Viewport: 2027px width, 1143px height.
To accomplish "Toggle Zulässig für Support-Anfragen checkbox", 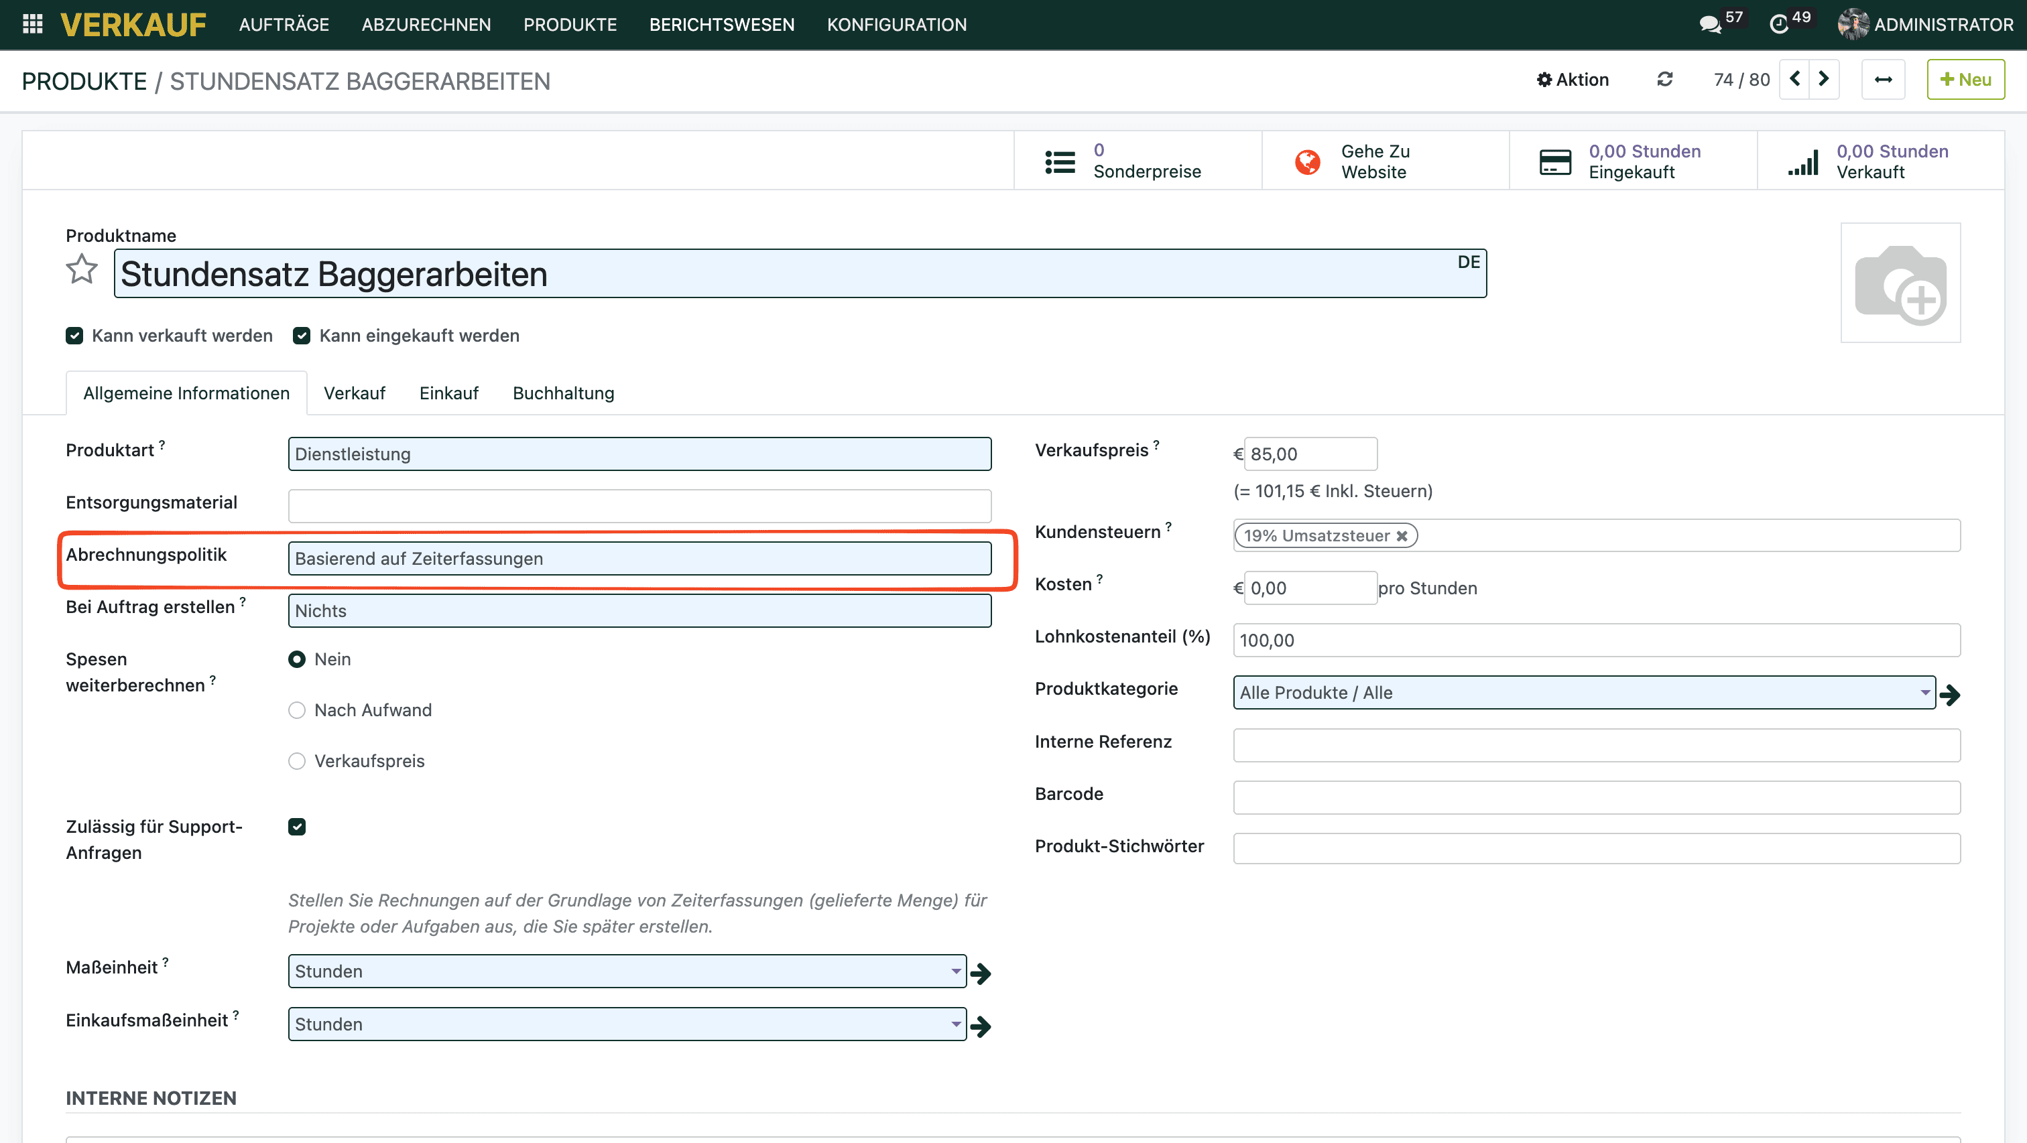I will click(297, 827).
